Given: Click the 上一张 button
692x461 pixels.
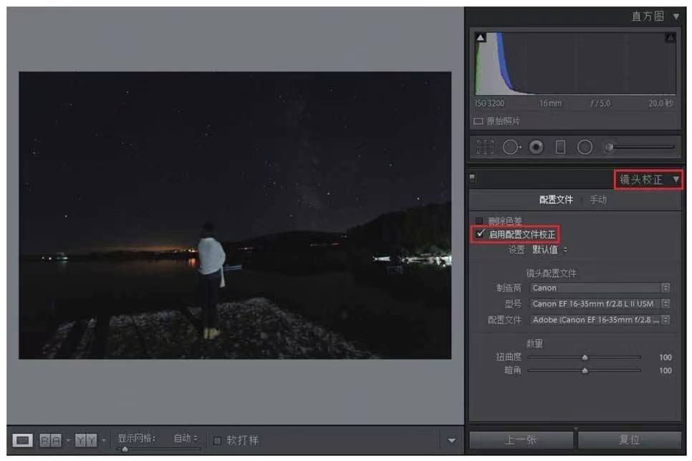Looking at the screenshot, I should click(522, 440).
